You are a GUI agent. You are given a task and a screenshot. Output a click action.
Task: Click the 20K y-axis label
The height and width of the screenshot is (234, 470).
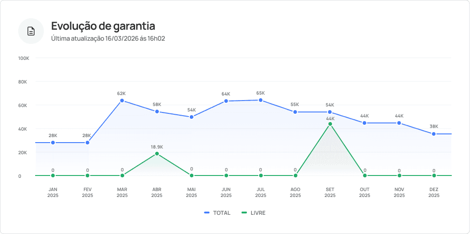click(23, 153)
